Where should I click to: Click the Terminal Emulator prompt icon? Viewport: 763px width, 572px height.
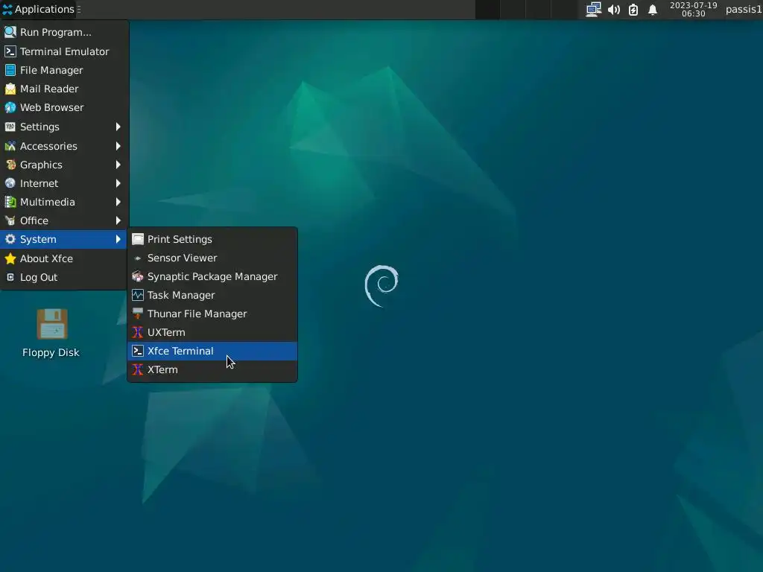(x=10, y=51)
